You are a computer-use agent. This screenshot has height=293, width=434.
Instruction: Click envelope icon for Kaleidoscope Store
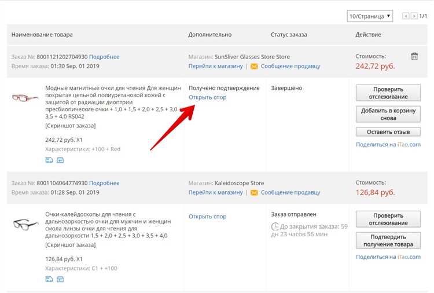[x=253, y=193]
